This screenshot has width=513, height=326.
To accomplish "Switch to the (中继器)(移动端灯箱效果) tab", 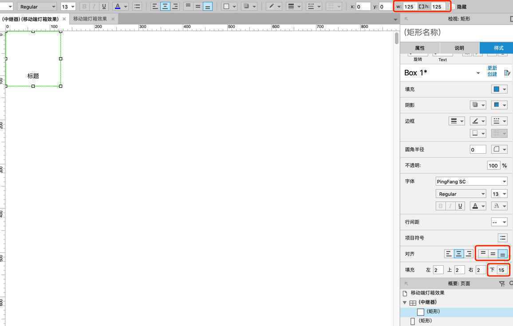I will [x=30, y=19].
